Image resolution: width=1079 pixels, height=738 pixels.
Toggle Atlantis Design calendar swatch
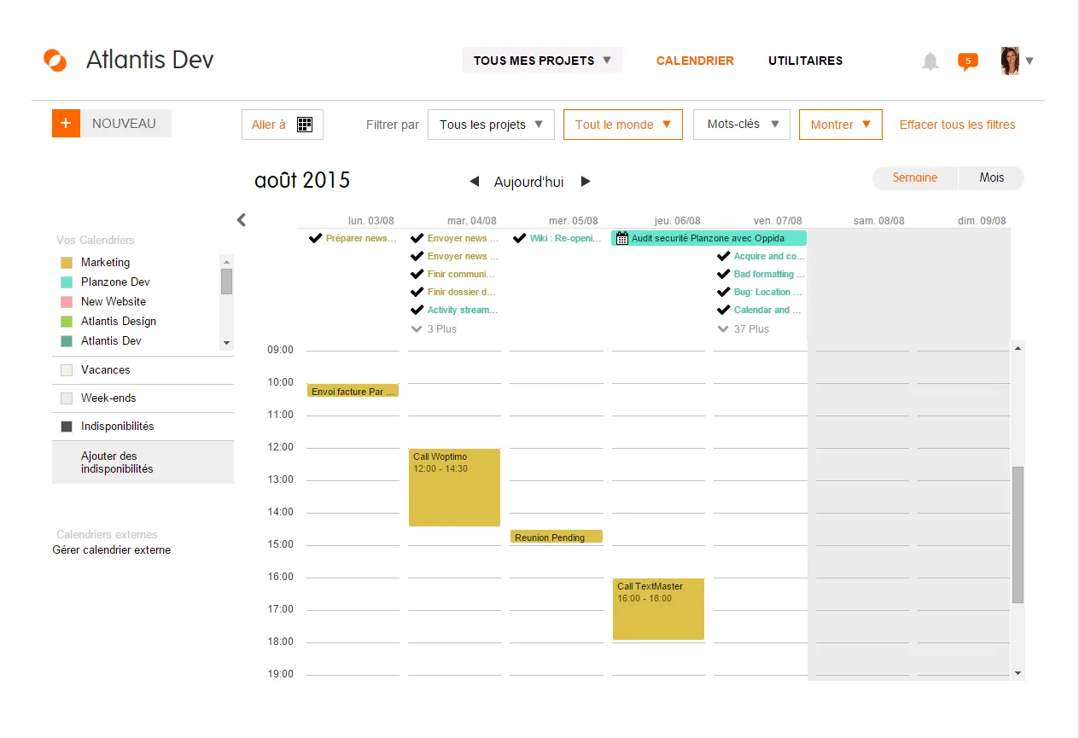click(67, 322)
